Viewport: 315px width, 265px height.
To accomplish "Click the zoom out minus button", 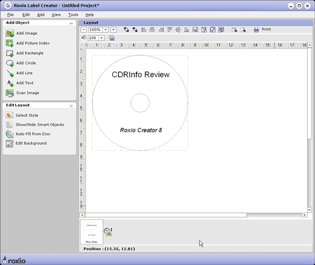I will pyautogui.click(x=84, y=29).
